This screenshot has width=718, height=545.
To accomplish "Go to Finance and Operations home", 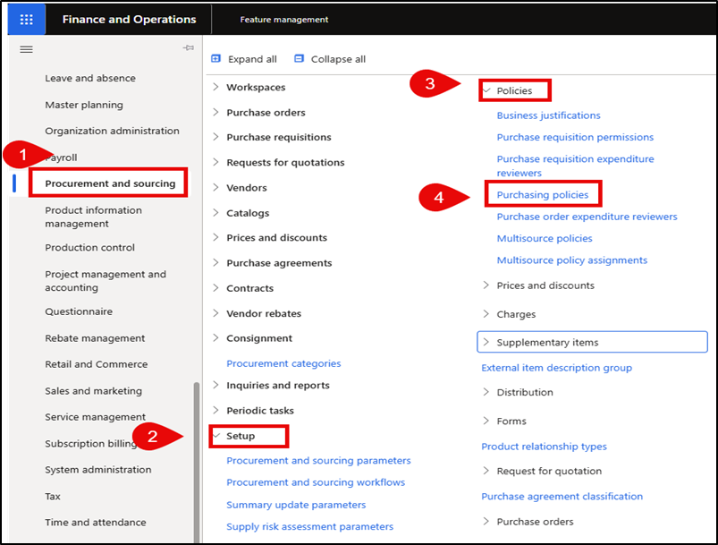I will coord(129,19).
